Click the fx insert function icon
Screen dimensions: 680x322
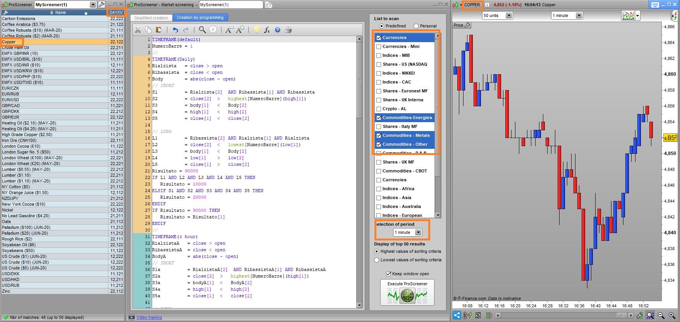pos(267,30)
